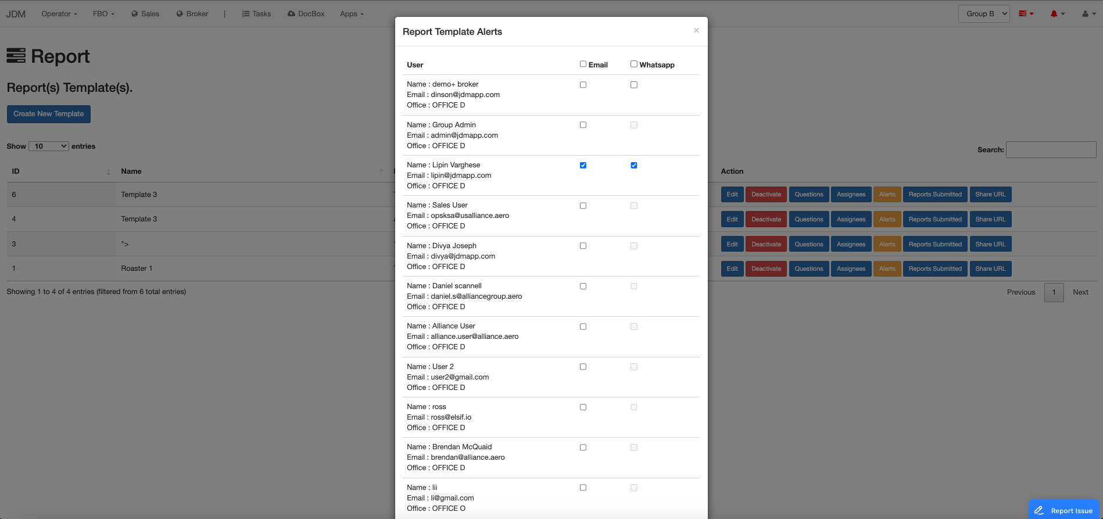The height and width of the screenshot is (519, 1103).
Task: Uncheck Whatsapp alert for Lipin Varghese
Action: pos(634,166)
